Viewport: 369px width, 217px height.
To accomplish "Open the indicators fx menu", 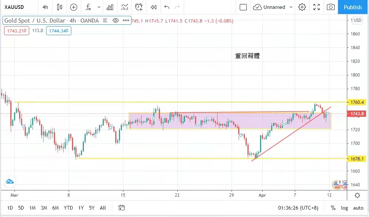I will pyautogui.click(x=88, y=7).
